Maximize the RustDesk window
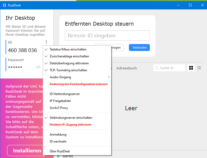The height and width of the screenshot is (158, 207). 190,5
